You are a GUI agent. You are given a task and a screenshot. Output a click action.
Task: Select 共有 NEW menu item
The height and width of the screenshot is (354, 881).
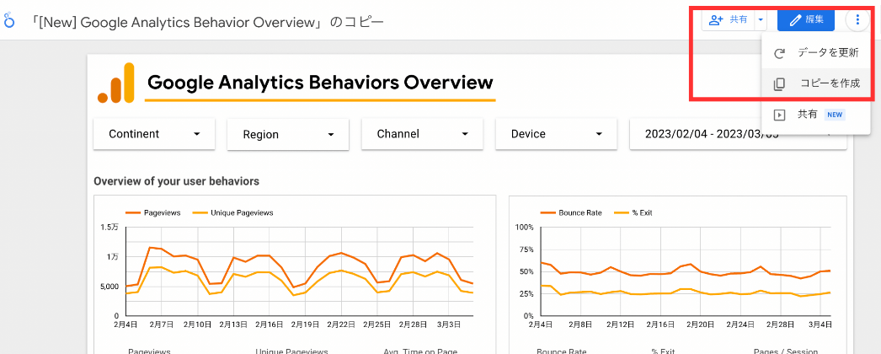816,115
